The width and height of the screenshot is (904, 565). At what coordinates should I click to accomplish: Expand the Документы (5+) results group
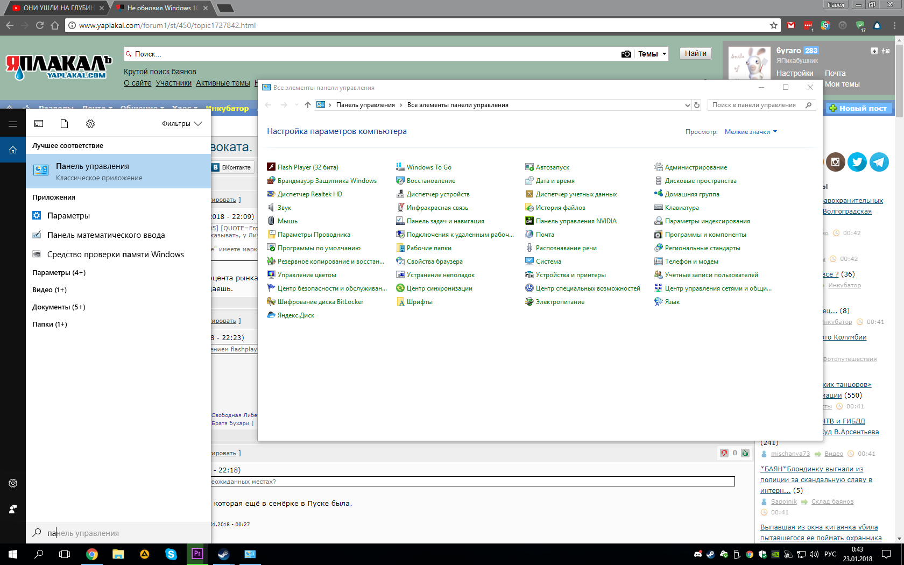tap(59, 307)
